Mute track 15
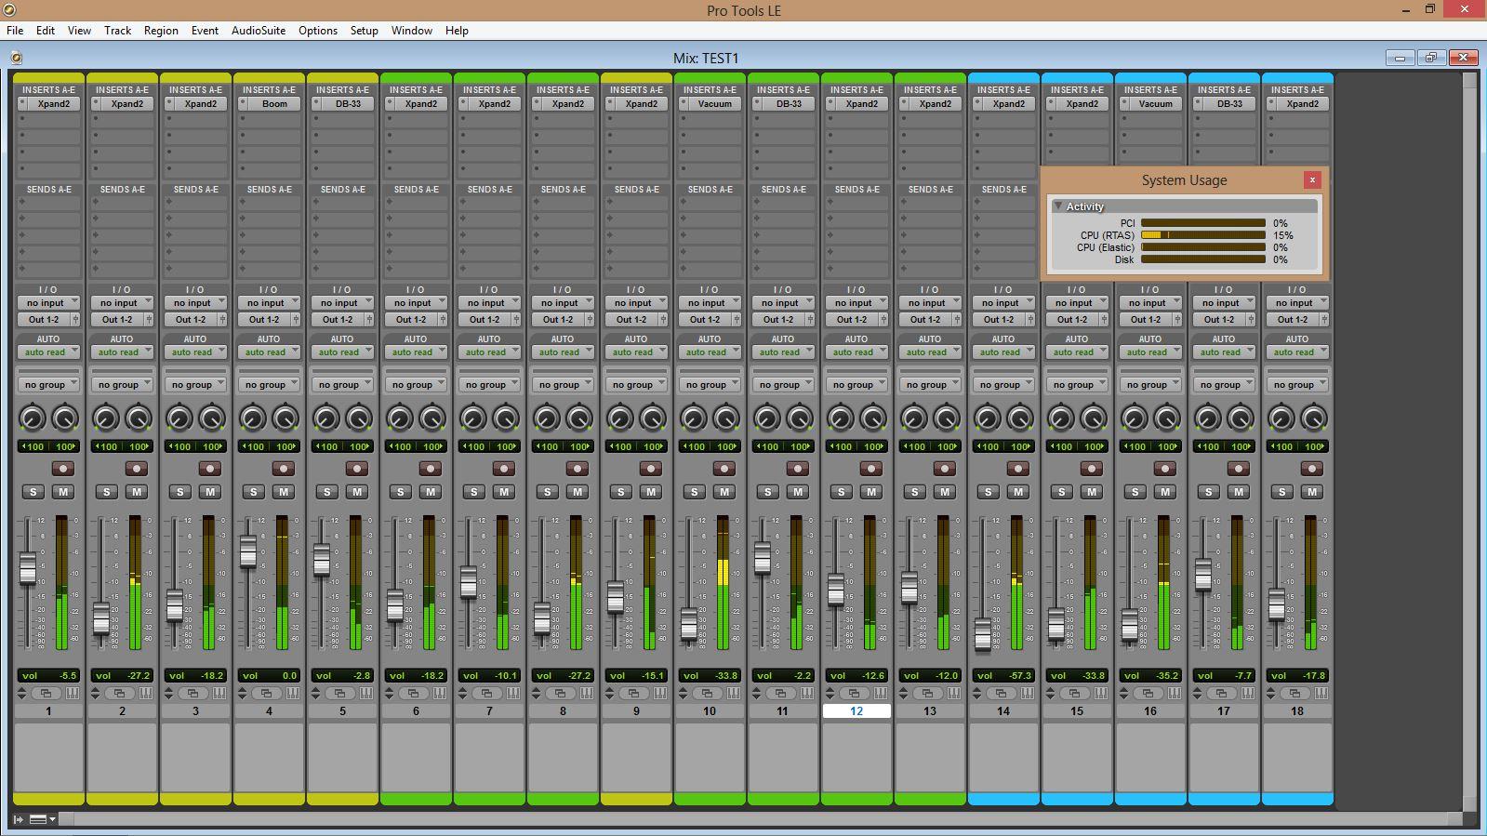This screenshot has height=836, width=1487. click(x=1092, y=492)
